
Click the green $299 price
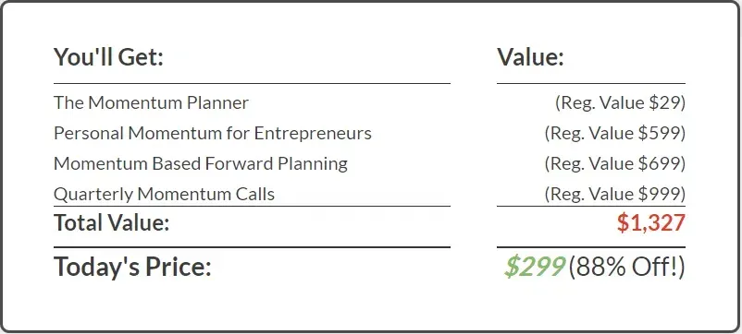[534, 268]
